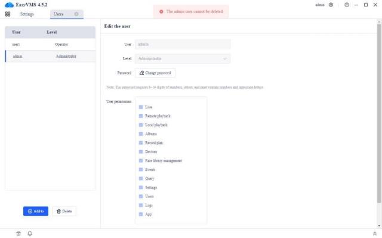Open the Level dropdown showing Administrator
382x238 pixels.
point(183,58)
